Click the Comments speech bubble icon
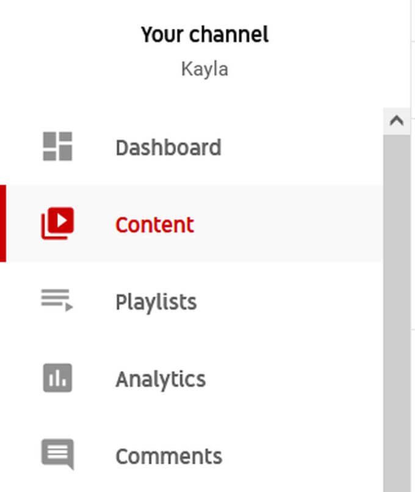Image resolution: width=415 pixels, height=492 pixels. coord(57,455)
